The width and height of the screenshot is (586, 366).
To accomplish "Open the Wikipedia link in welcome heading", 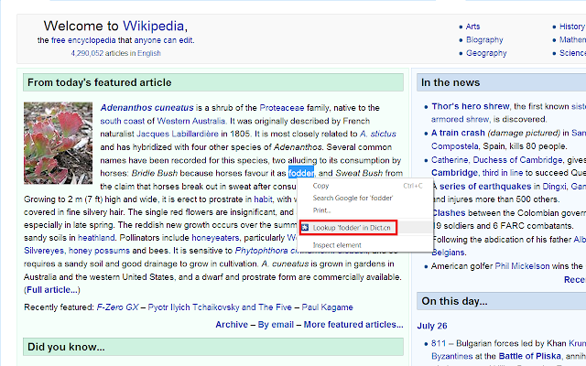I will (x=153, y=26).
